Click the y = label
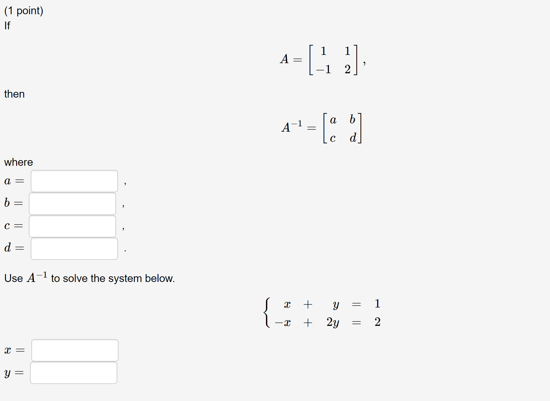This screenshot has height=401, width=550. (14, 374)
